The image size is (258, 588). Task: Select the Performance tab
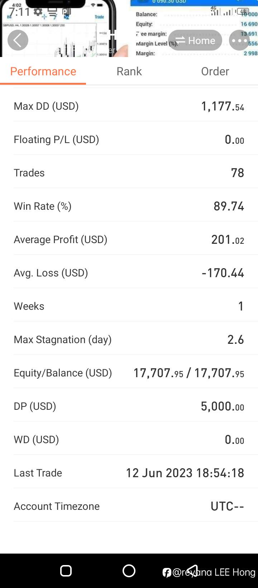[x=43, y=71]
